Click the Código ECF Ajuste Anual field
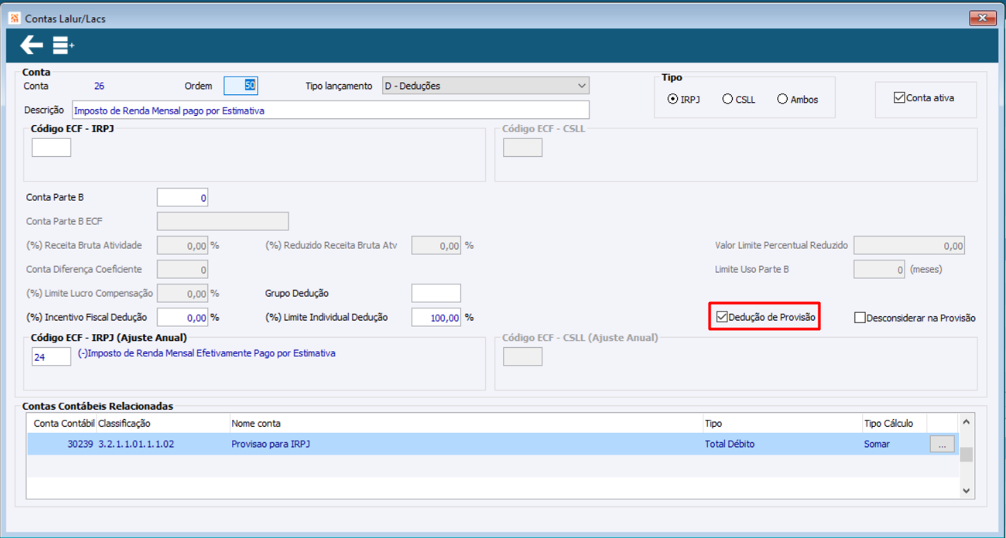The width and height of the screenshot is (1006, 538). [x=51, y=357]
